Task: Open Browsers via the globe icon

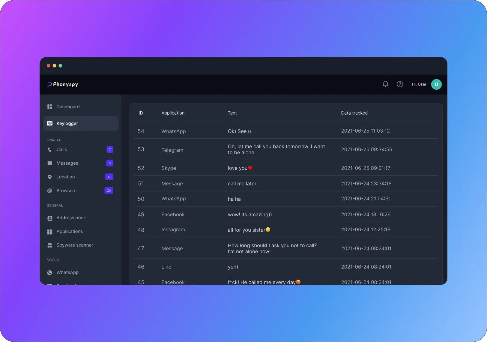Action: [50, 191]
